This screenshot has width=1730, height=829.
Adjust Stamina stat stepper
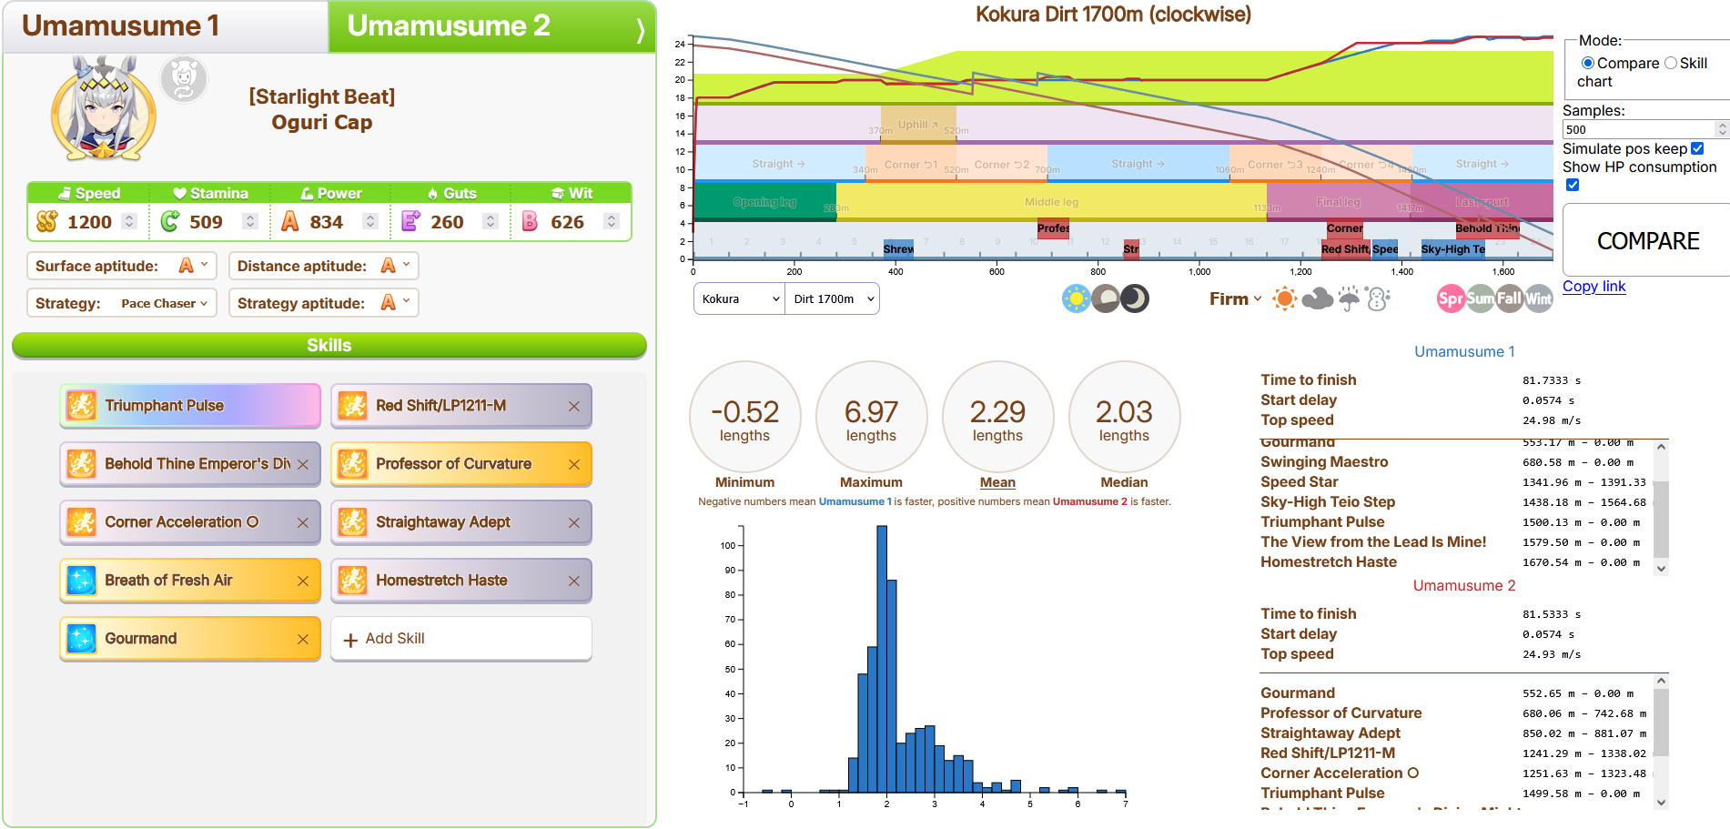tap(250, 221)
